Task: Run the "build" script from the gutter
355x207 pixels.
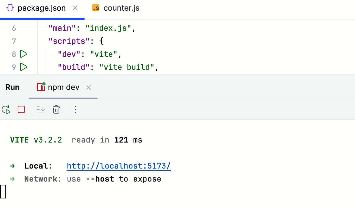Action: (x=24, y=67)
